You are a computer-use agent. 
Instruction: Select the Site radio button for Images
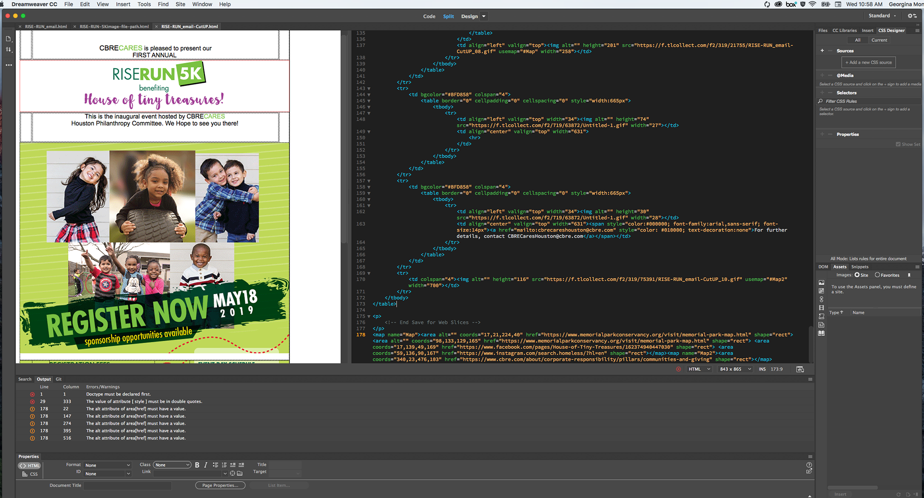(x=857, y=275)
